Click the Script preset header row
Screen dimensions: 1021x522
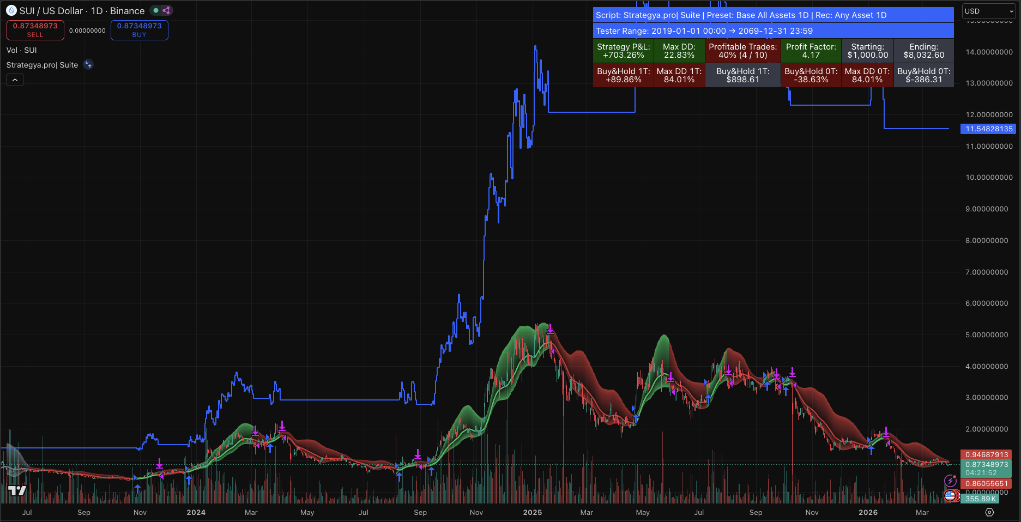point(774,15)
